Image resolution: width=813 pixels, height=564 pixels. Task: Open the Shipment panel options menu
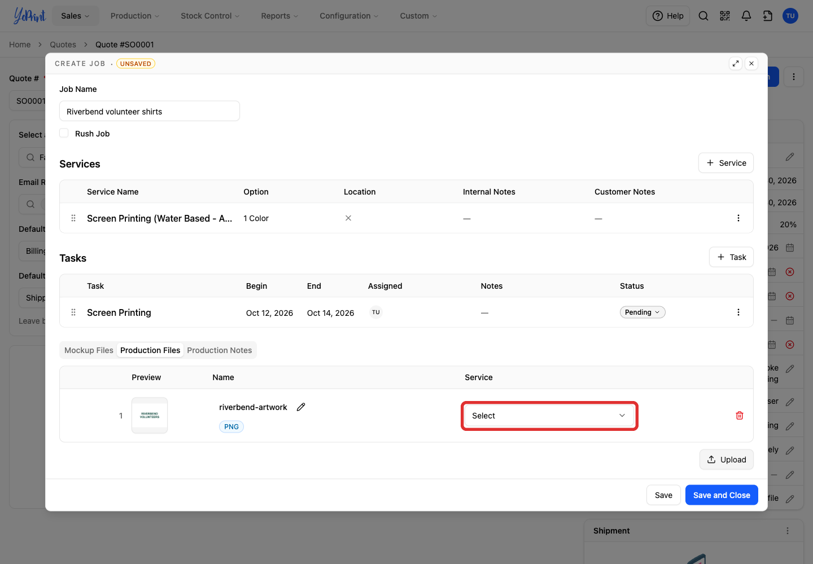coord(788,531)
